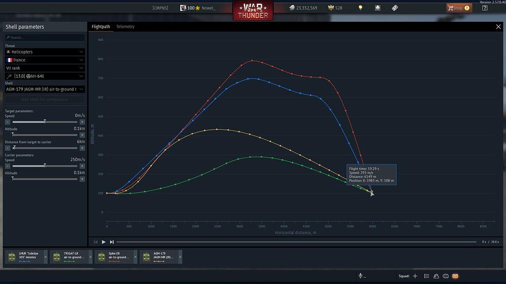Click Add shell for comparison button
The width and height of the screenshot is (506, 284).
(x=45, y=100)
